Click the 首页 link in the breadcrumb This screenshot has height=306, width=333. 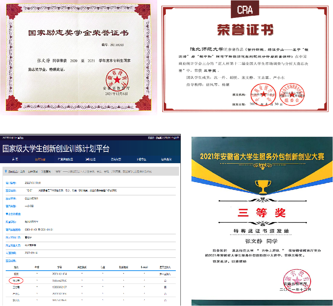click(23, 172)
